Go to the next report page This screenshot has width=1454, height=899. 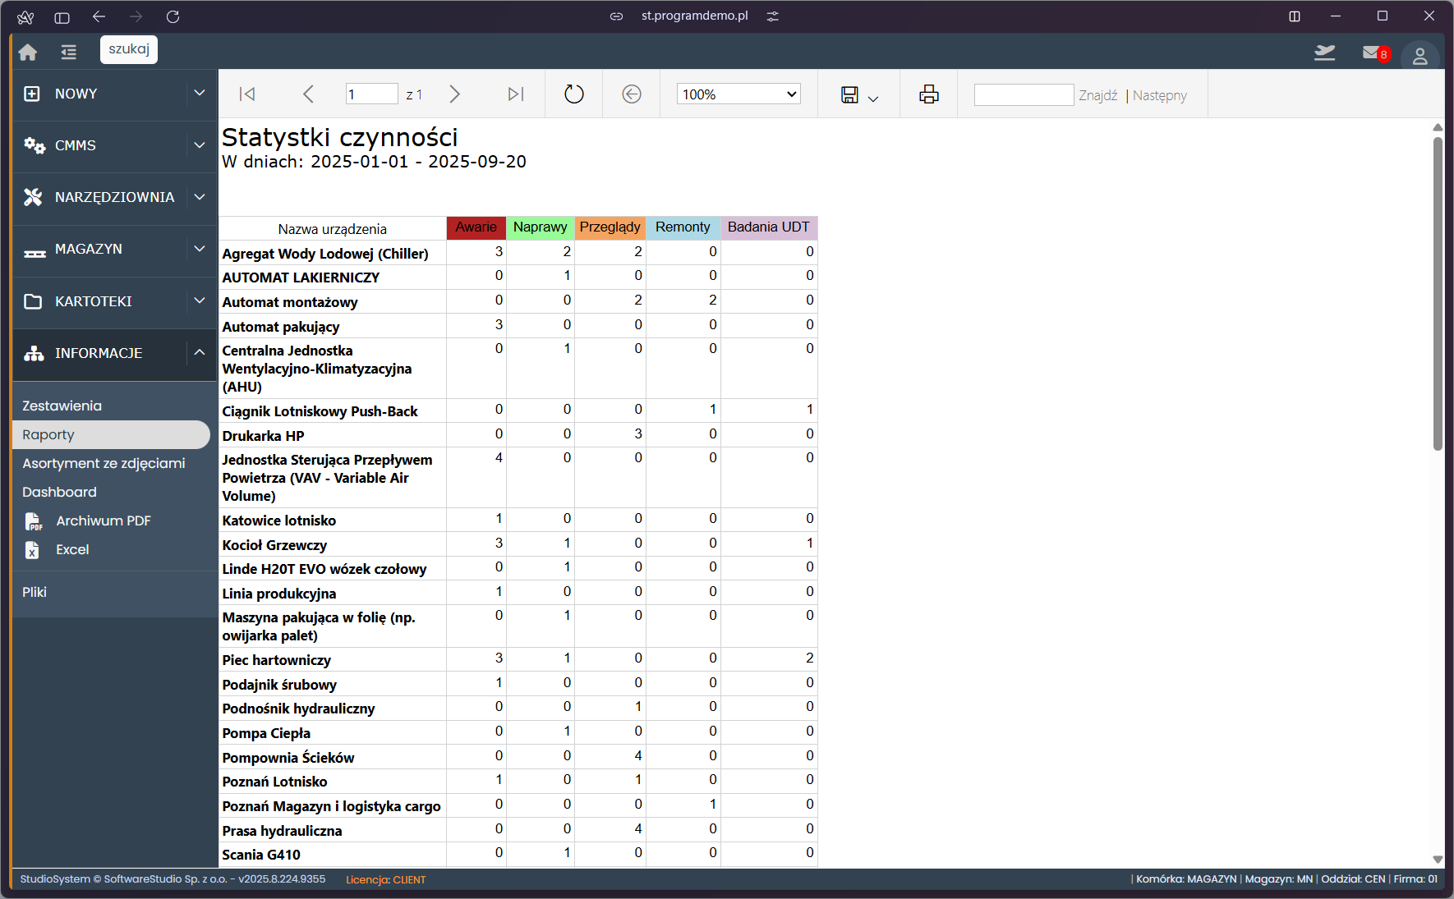pos(454,94)
